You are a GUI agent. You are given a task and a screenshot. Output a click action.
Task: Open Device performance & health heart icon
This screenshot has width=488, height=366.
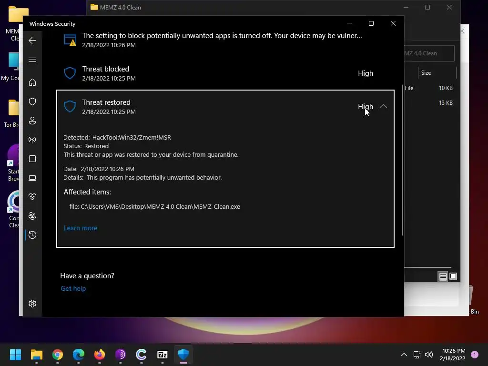click(32, 197)
